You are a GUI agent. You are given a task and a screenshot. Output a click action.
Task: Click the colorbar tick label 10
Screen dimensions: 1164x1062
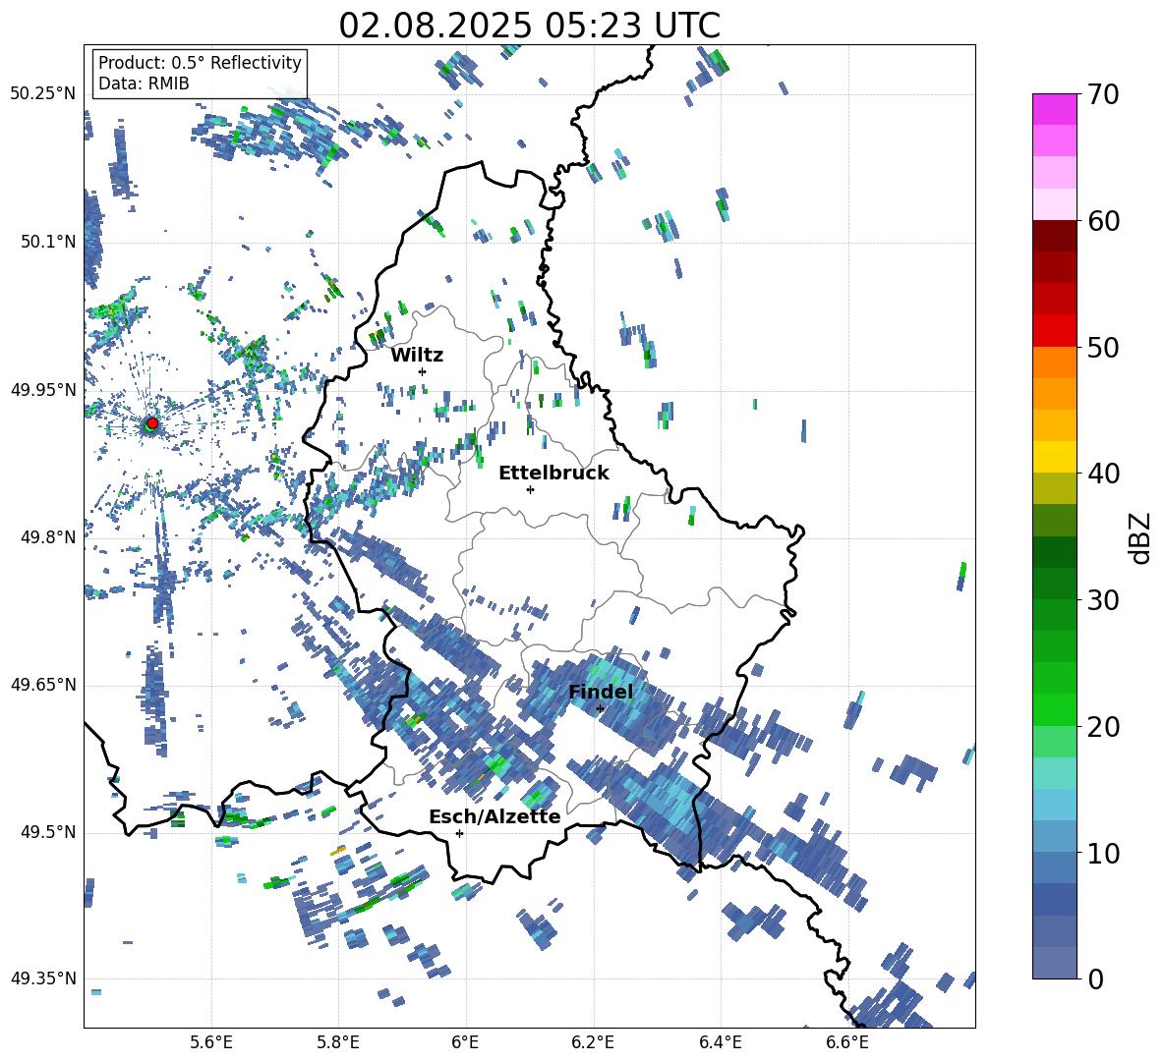tap(1103, 853)
